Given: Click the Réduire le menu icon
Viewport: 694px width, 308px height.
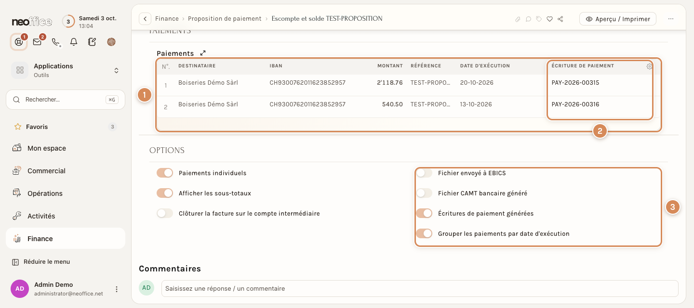Looking at the screenshot, I should pos(15,262).
